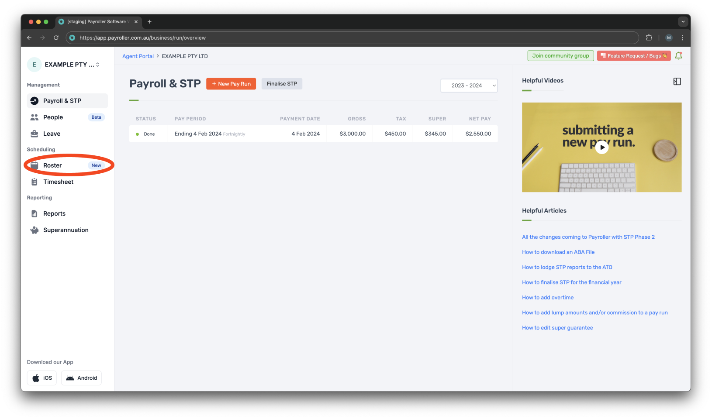Open the notifications bell icon
Image resolution: width=712 pixels, height=419 pixels.
678,56
